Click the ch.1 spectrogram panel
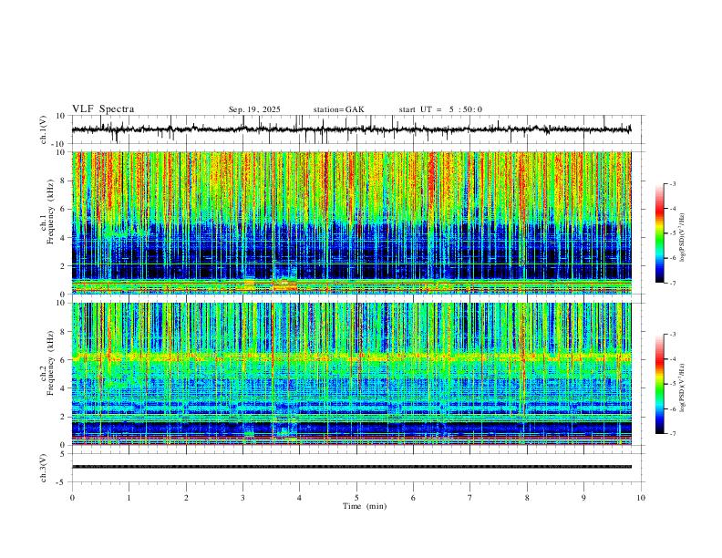Viewport: 722px width, 558px height. pyautogui.click(x=351, y=222)
